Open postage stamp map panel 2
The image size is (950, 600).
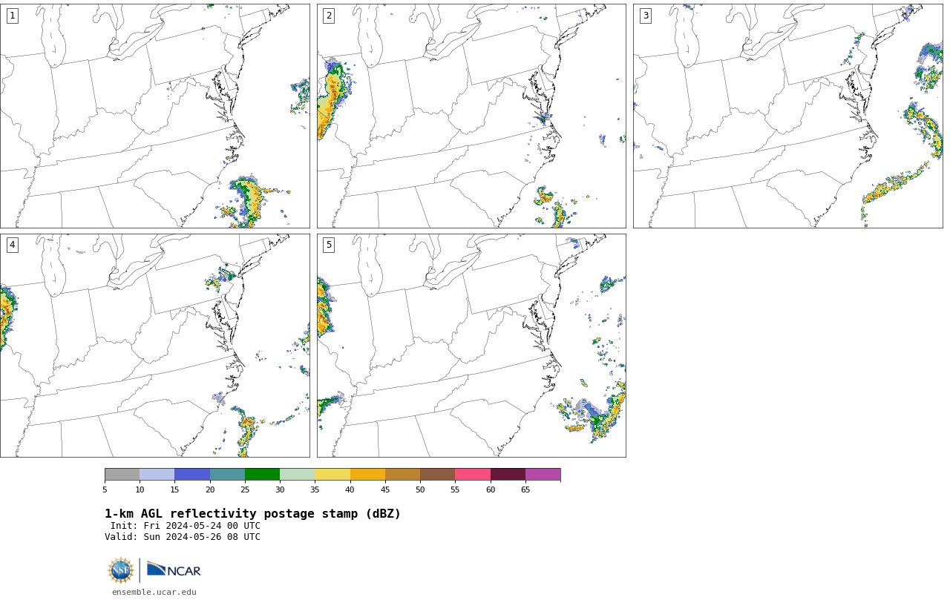tap(471, 116)
